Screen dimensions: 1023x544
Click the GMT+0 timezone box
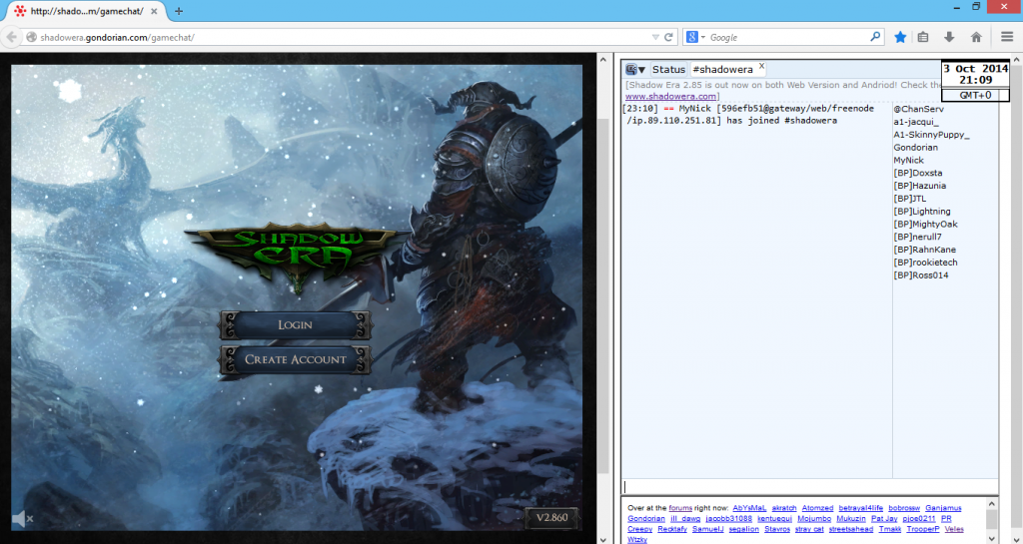coord(975,95)
